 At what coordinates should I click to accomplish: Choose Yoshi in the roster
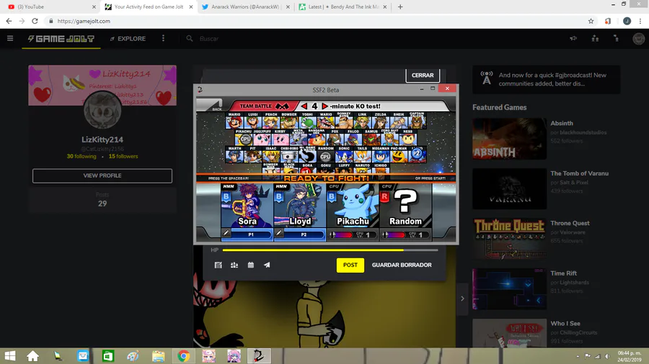coord(307,122)
